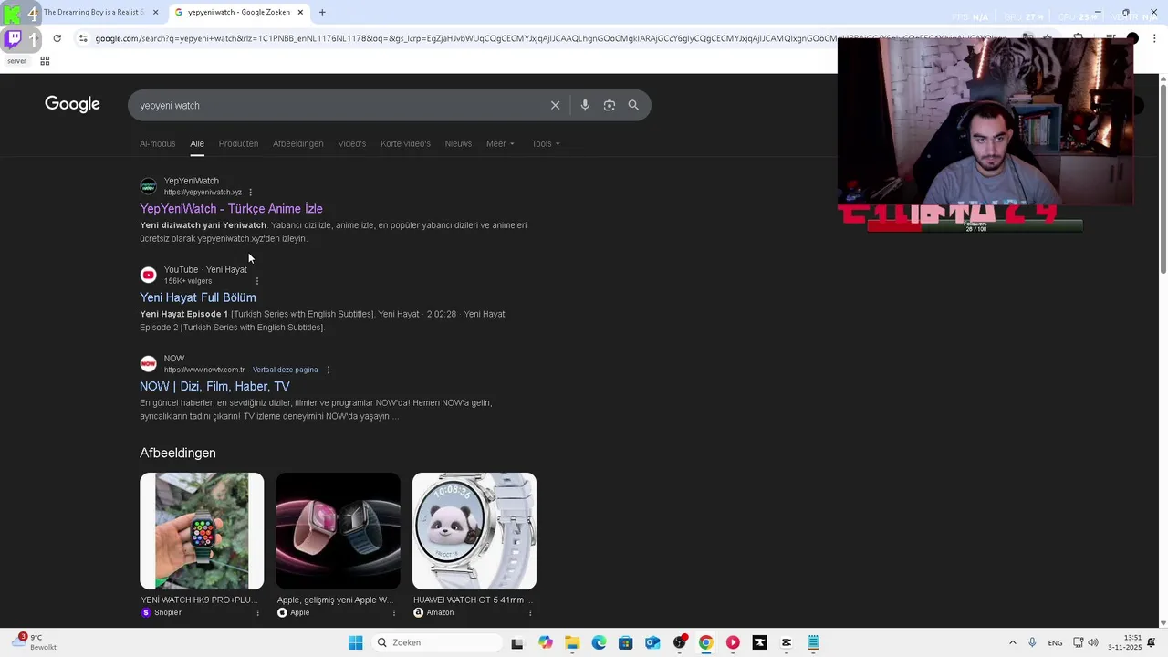Click the ENG language indicator

(1055, 642)
